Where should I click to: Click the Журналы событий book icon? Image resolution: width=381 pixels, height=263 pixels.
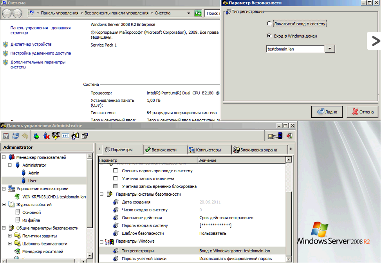click(x=12, y=204)
